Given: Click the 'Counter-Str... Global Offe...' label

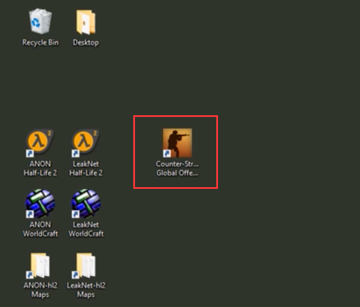Looking at the screenshot, I should [177, 168].
